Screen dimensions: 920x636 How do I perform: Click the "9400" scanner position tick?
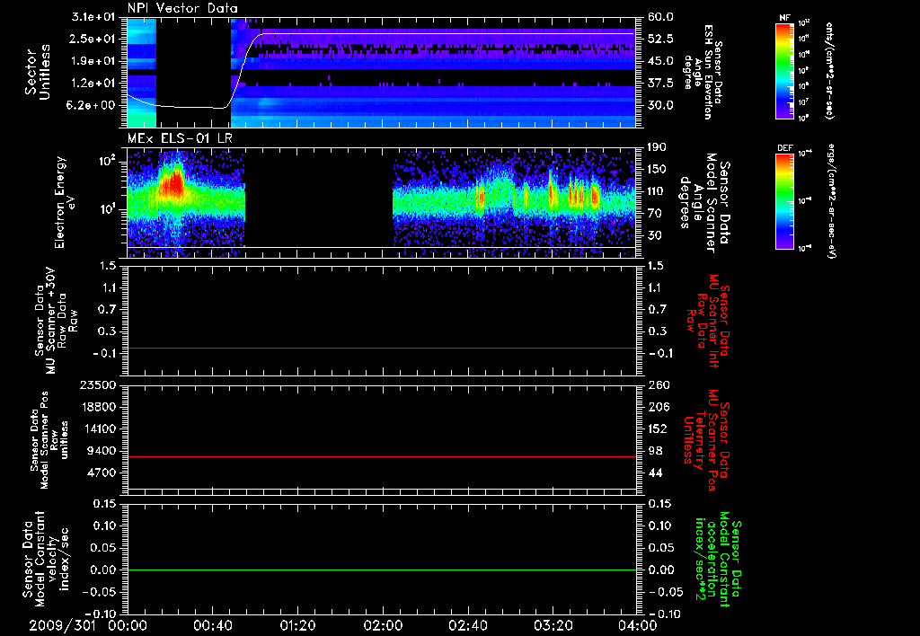pyautogui.click(x=102, y=451)
